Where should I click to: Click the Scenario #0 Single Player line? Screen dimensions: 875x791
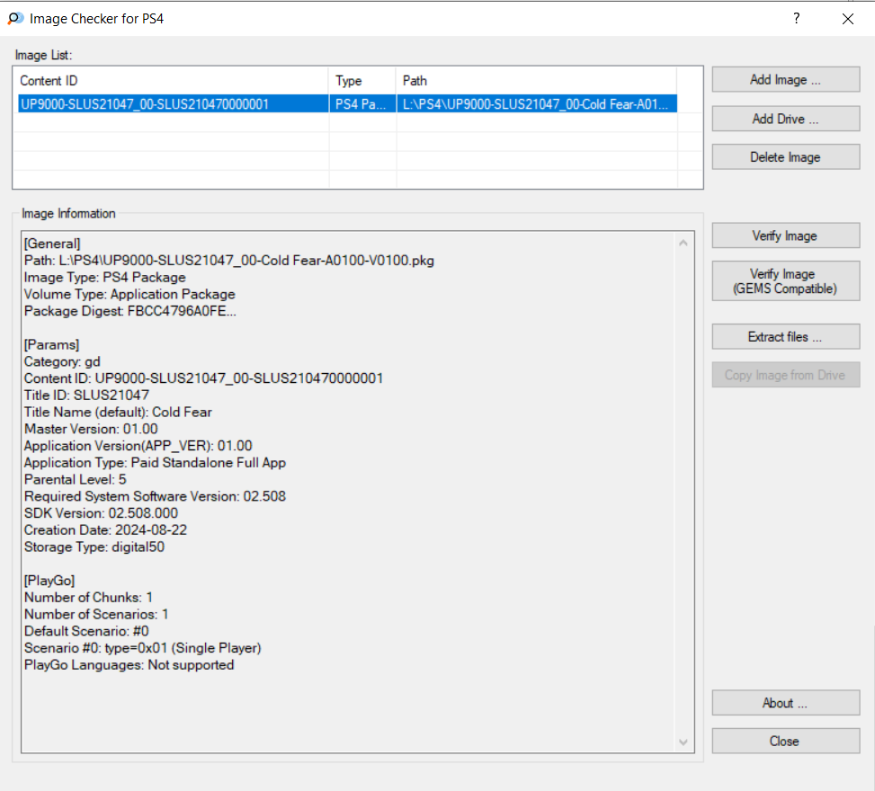[x=142, y=648]
